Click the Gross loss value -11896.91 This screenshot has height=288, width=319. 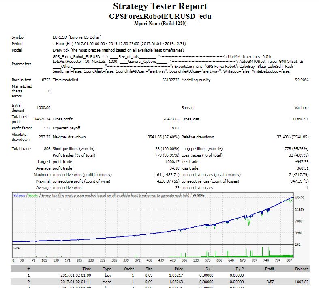pyautogui.click(x=300, y=119)
